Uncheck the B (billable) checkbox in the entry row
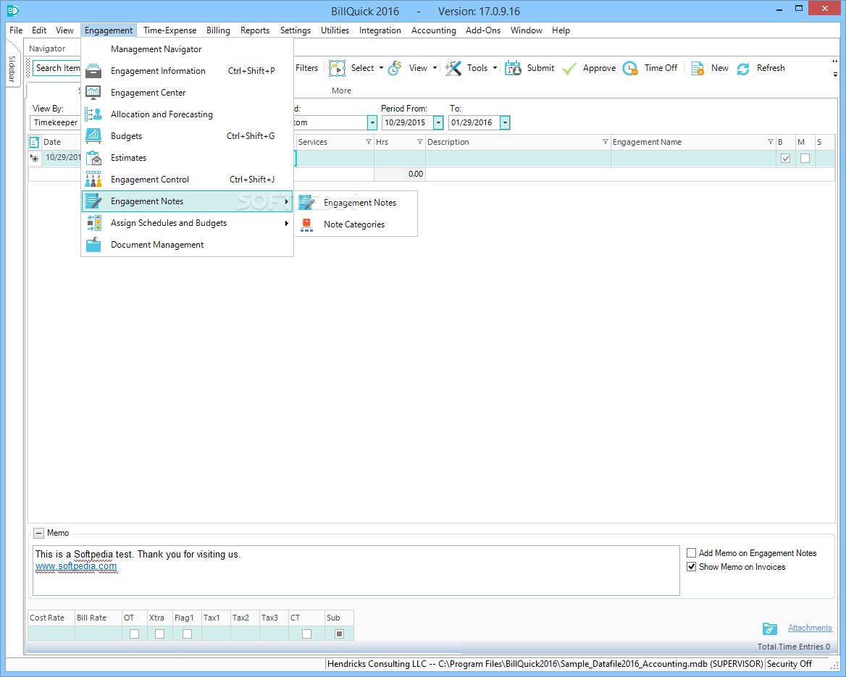The image size is (846, 677). tap(786, 159)
